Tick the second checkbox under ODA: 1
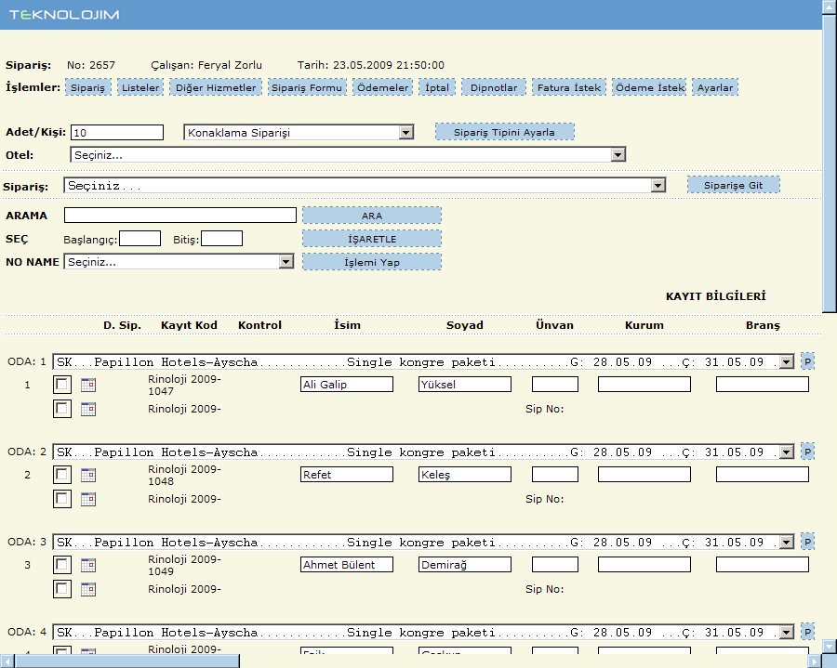The image size is (837, 668). (x=62, y=409)
